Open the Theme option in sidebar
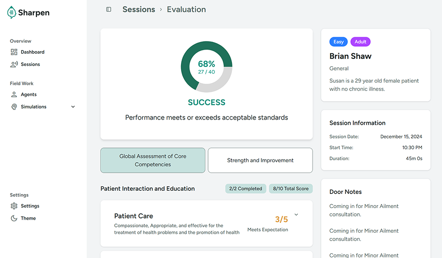 29,219
